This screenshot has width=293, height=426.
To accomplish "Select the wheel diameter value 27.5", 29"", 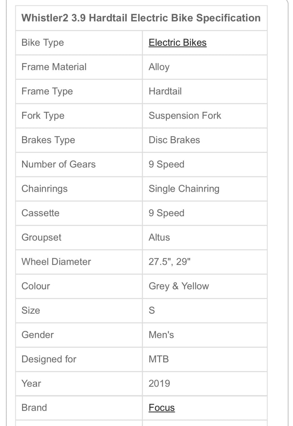I will [x=170, y=262].
